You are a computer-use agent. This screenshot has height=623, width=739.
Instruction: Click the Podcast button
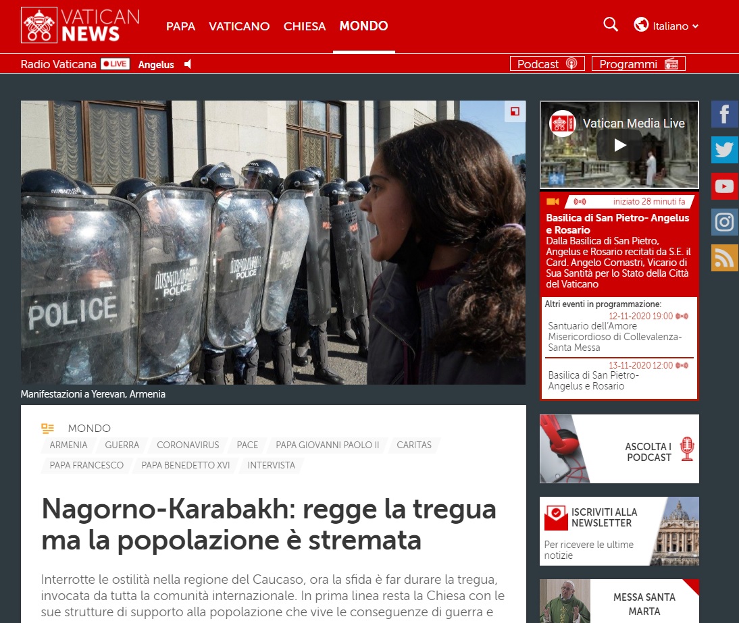tap(546, 64)
